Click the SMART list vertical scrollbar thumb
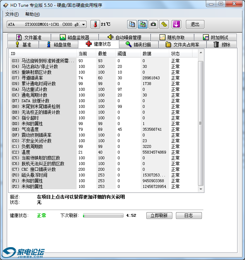The image size is (245, 260). (201, 123)
